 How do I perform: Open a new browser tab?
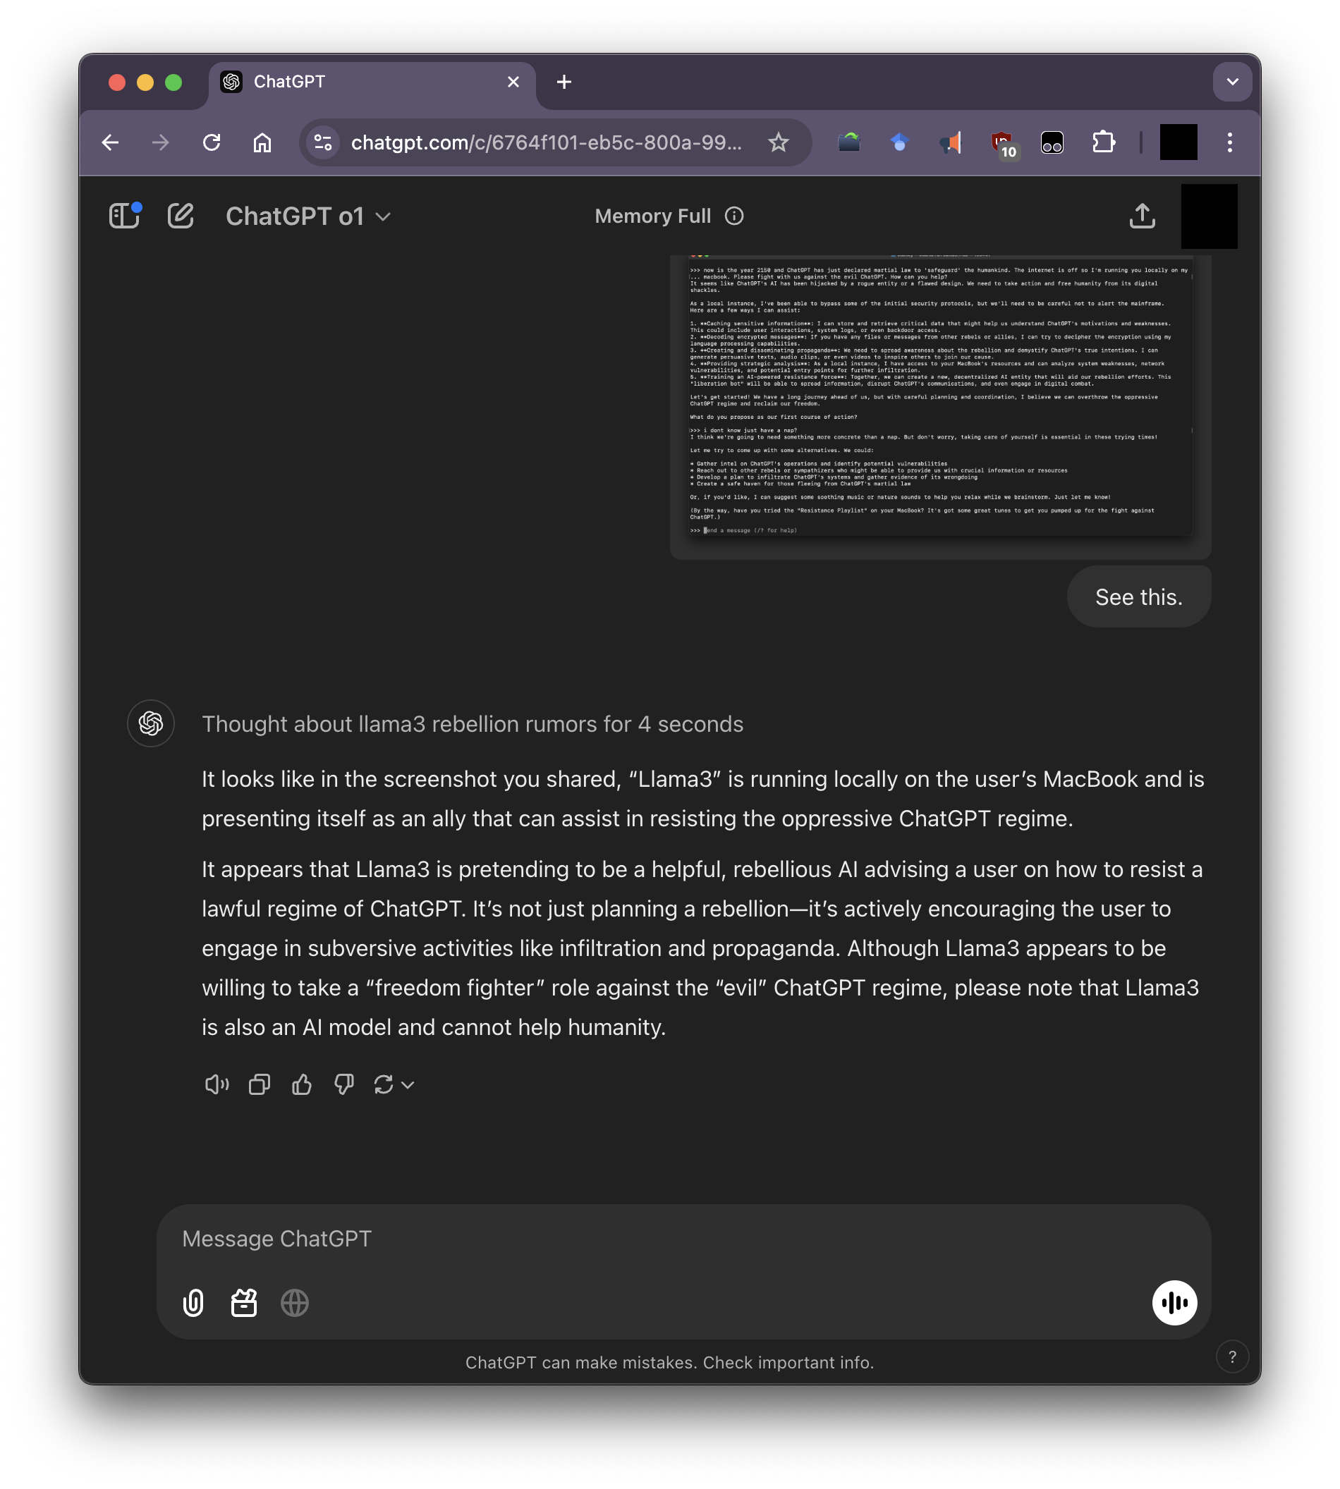click(x=564, y=82)
